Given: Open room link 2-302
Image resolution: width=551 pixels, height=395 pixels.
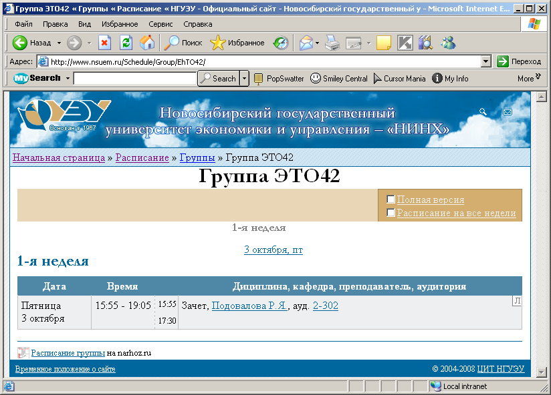Looking at the screenshot, I should point(326,306).
